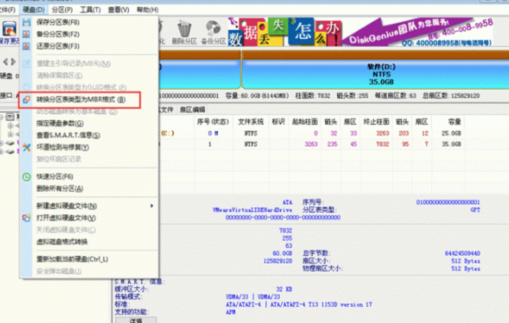Click the previous disk left arrow
This screenshot has width=509, height=323.
click(5, 62)
